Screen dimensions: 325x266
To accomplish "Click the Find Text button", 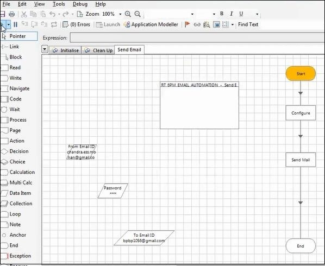I will coord(248,24).
